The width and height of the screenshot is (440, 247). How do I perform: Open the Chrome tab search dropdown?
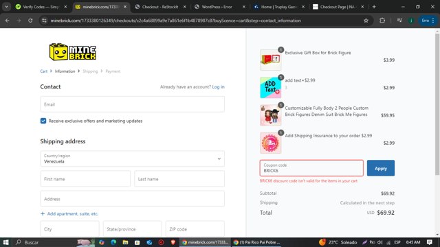6,7
